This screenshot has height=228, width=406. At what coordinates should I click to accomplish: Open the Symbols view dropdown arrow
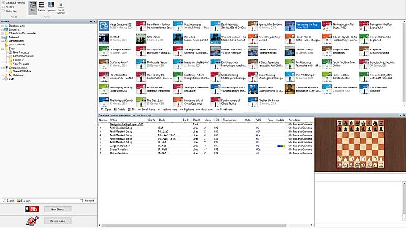(x=51, y=12)
